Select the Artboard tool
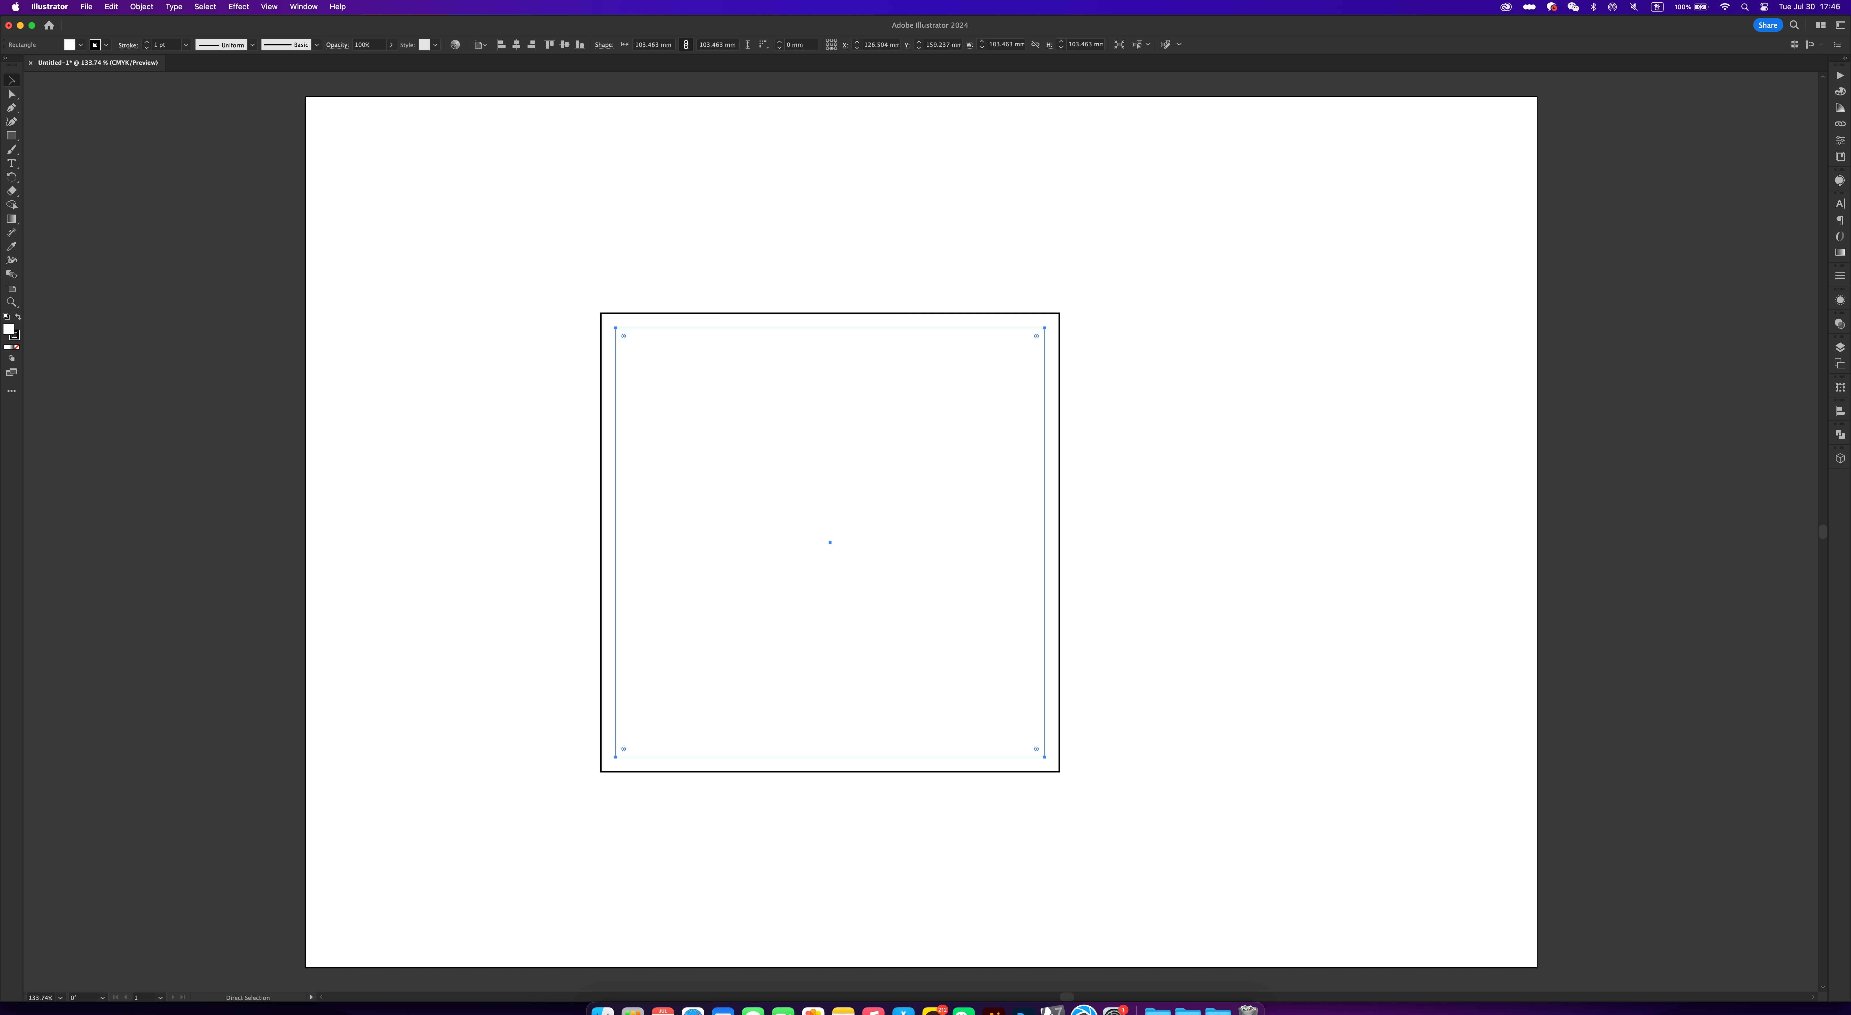The image size is (1851, 1015). [x=12, y=288]
